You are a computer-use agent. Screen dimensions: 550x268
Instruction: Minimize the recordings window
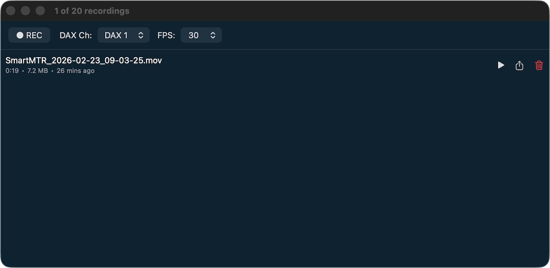pyautogui.click(x=26, y=11)
